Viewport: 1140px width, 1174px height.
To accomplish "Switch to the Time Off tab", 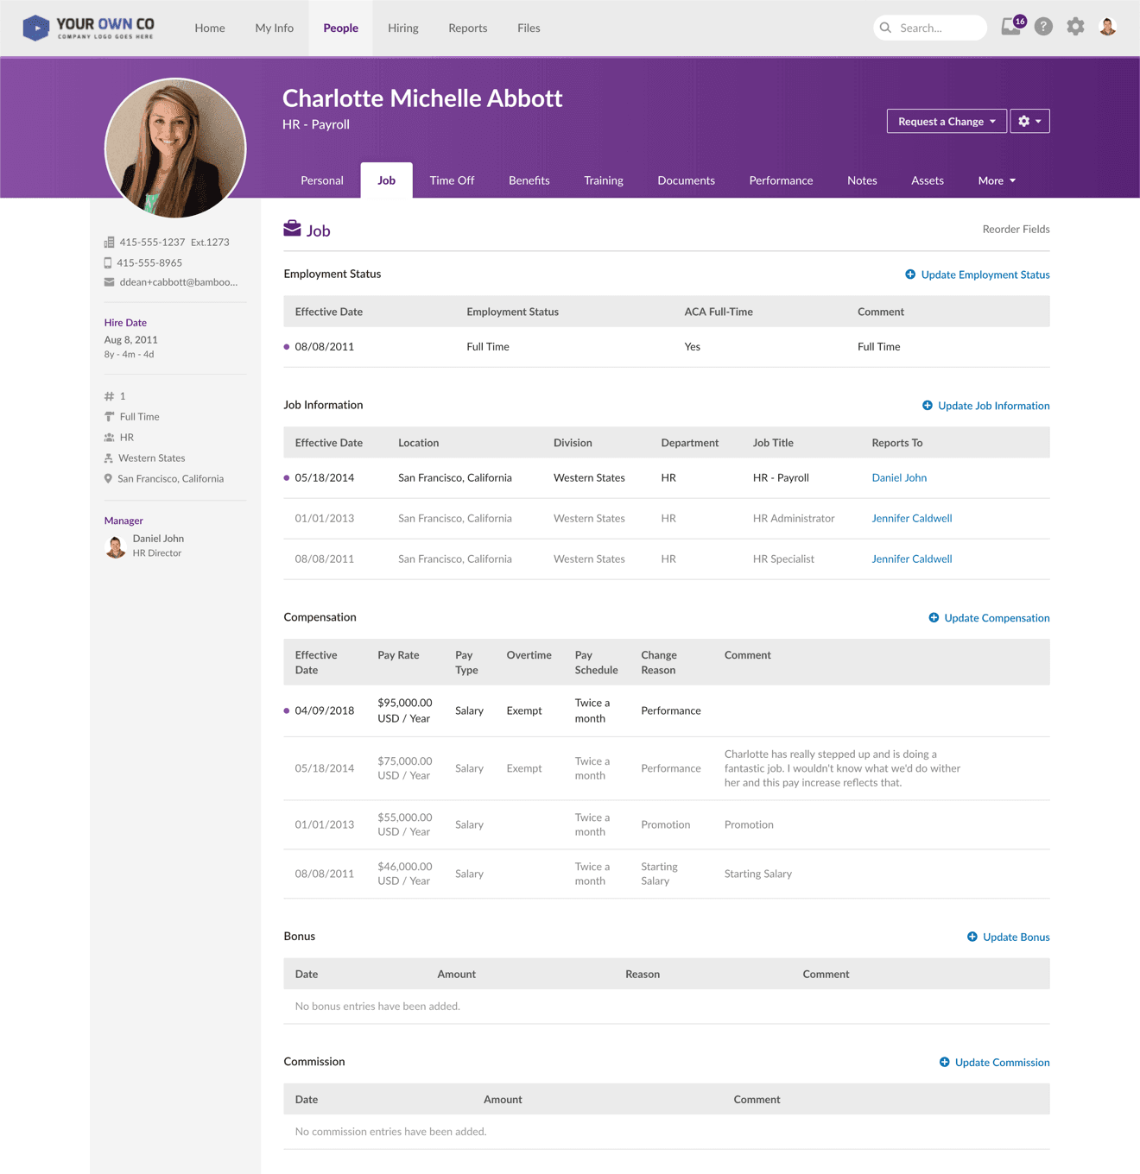I will (x=452, y=180).
